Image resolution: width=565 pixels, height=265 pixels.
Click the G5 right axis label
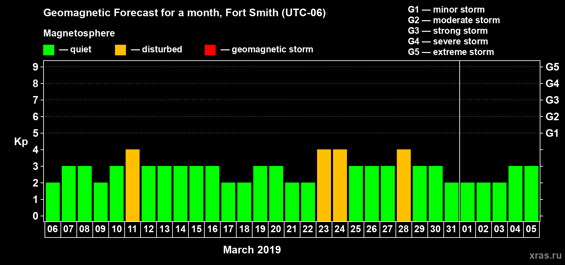click(552, 67)
